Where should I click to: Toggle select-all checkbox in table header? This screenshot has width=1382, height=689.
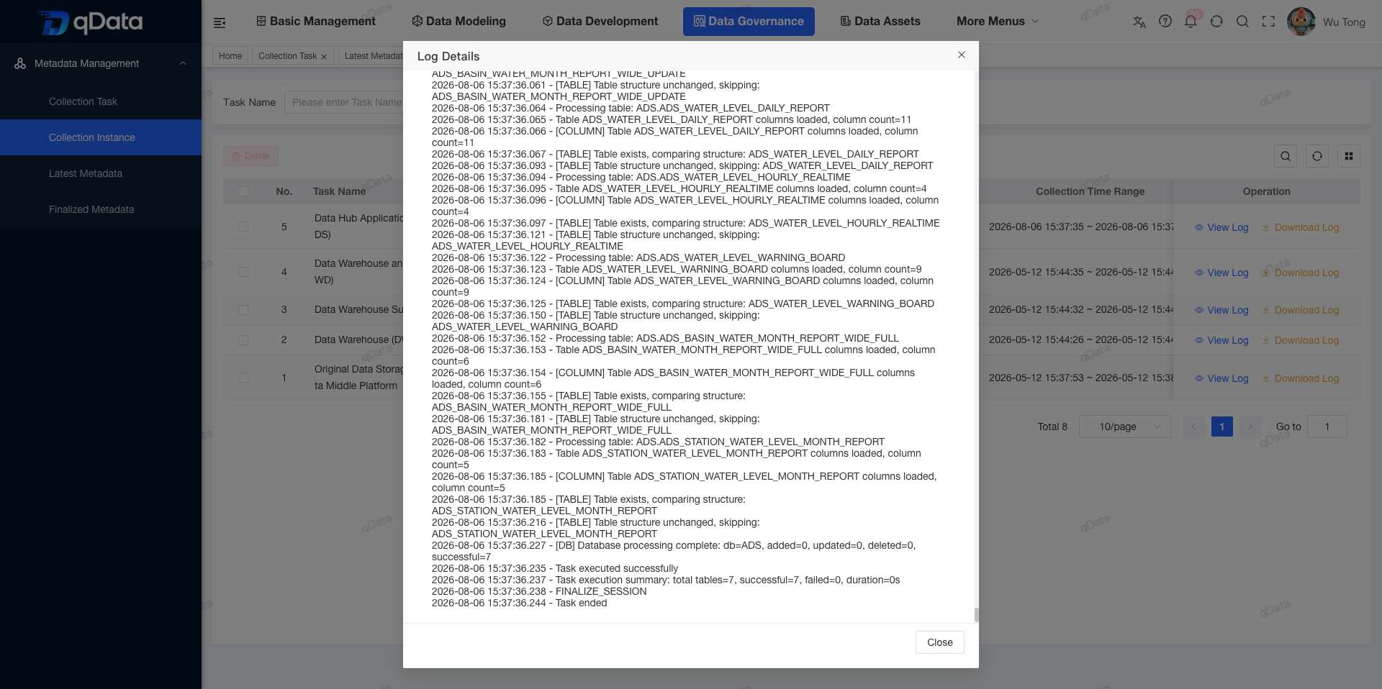[243, 191]
